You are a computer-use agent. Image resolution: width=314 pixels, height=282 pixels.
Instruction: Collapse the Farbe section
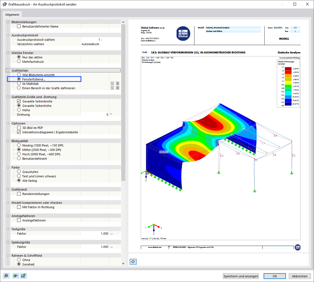coord(8,167)
